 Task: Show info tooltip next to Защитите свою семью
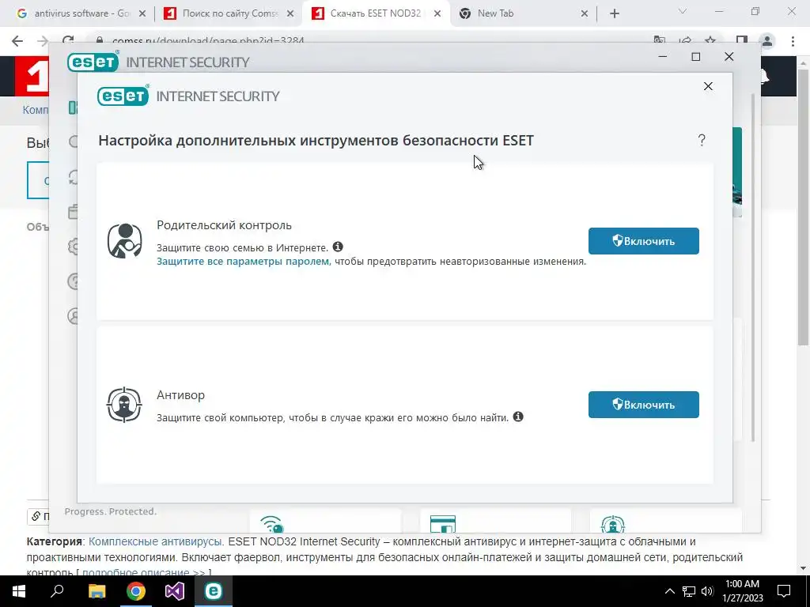tap(338, 247)
